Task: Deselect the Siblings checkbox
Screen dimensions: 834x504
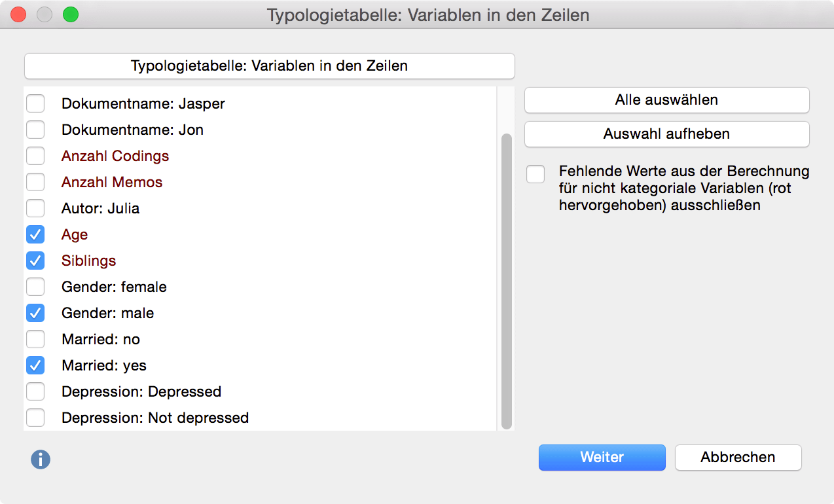Action: (x=35, y=261)
